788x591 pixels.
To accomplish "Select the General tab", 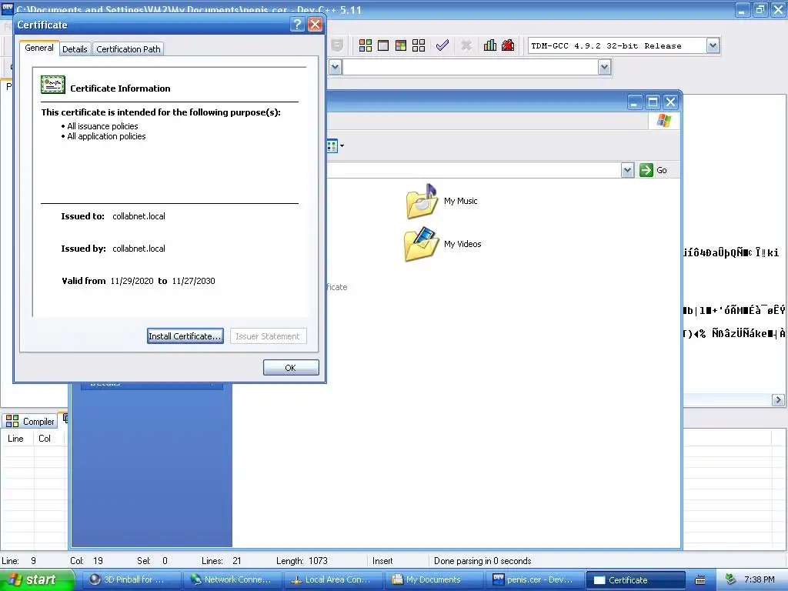I will pos(39,48).
